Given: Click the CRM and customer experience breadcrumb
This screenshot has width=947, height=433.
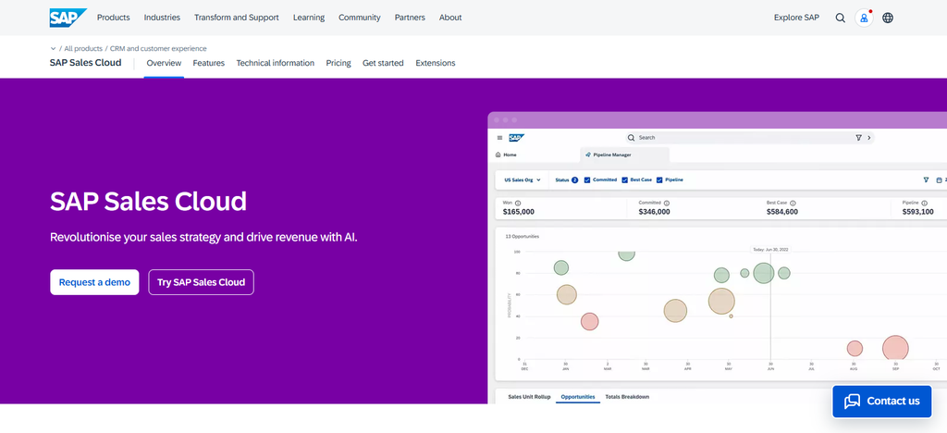Looking at the screenshot, I should (x=158, y=48).
